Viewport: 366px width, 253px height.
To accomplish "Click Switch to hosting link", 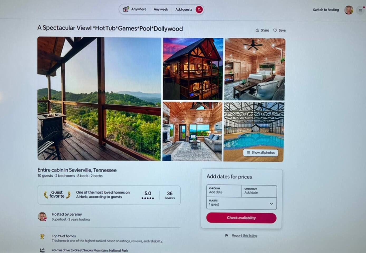I will point(326,10).
